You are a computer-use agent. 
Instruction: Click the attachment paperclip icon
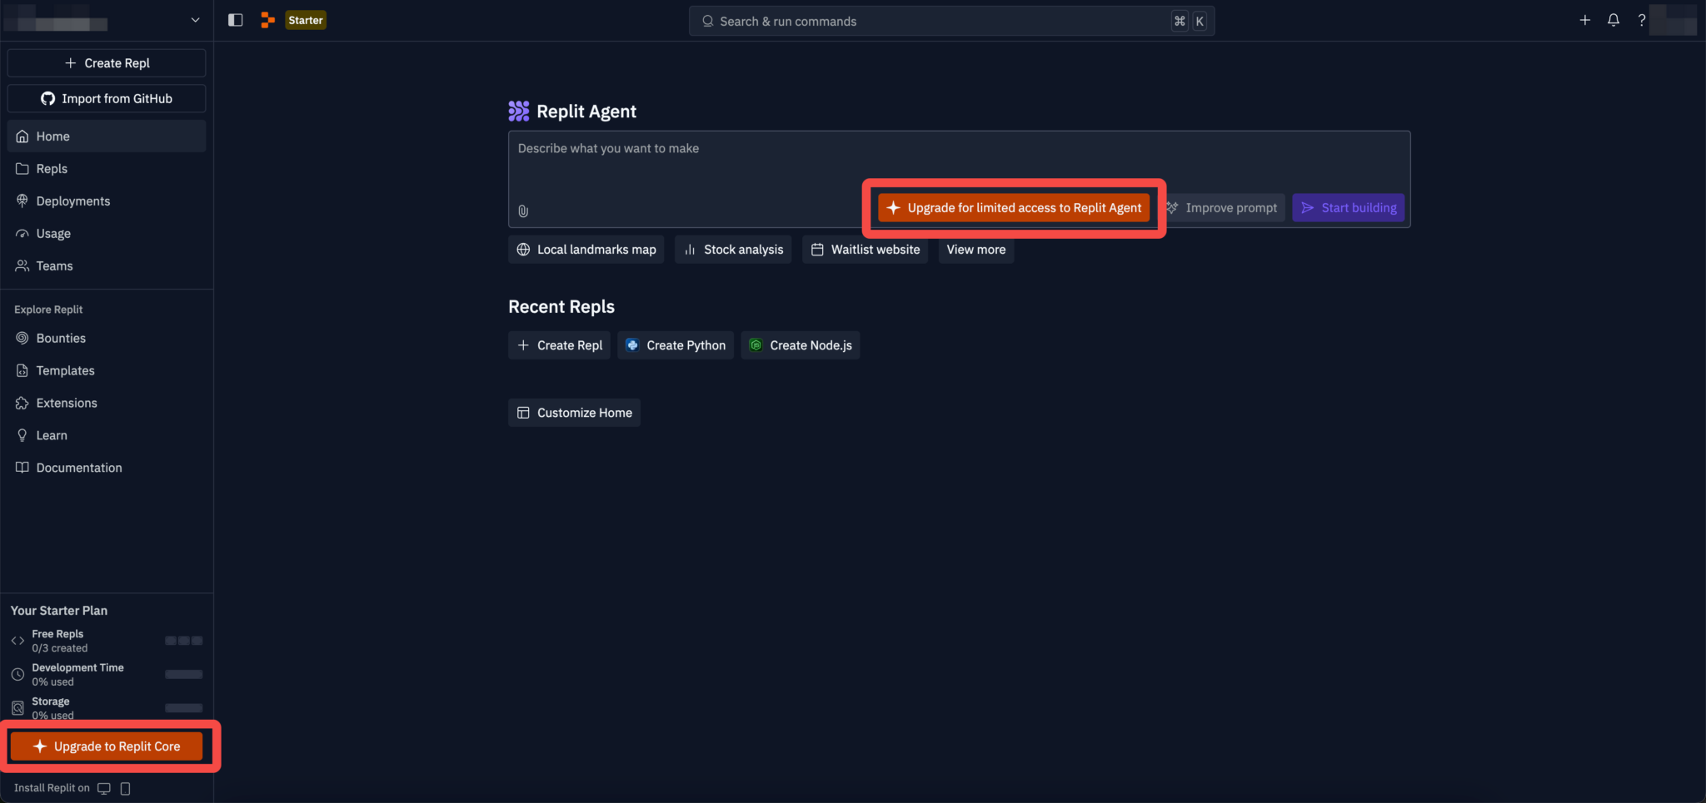coord(523,211)
